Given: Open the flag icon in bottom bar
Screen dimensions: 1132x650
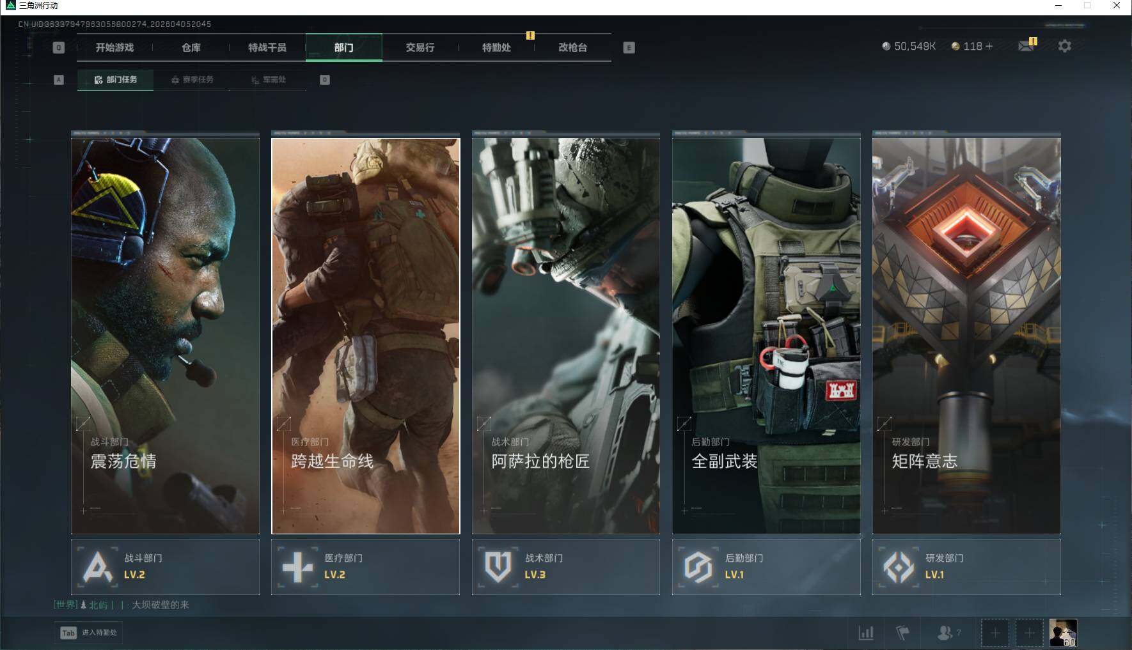Looking at the screenshot, I should pyautogui.click(x=903, y=633).
